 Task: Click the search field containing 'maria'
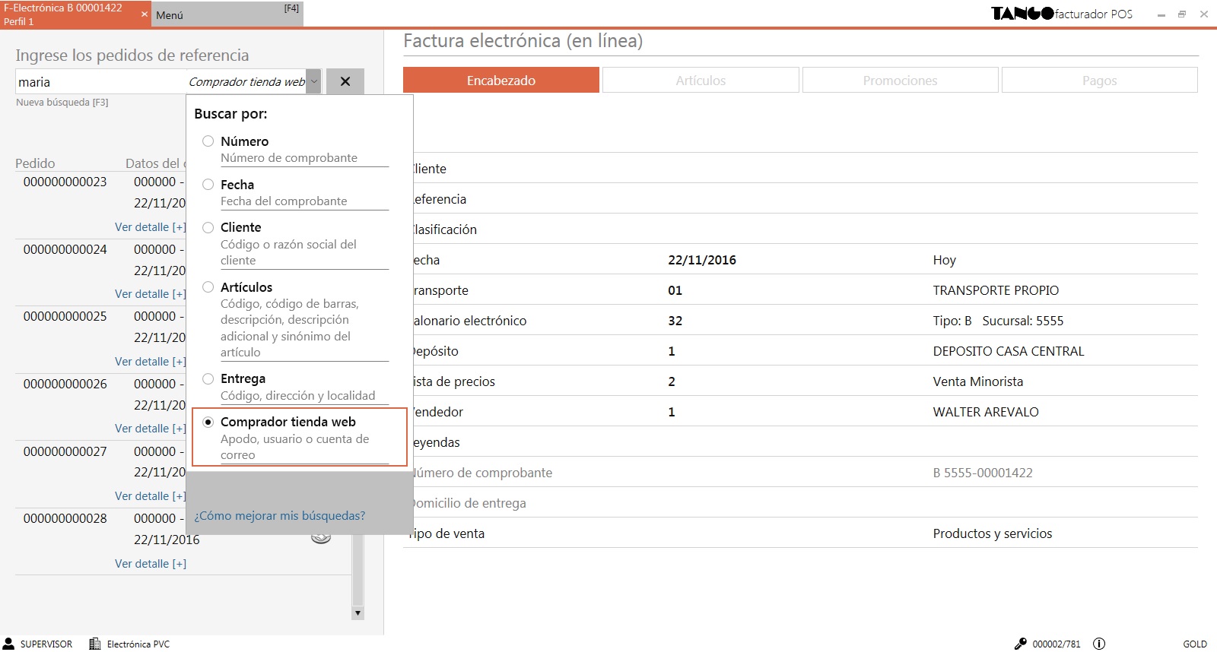click(99, 82)
